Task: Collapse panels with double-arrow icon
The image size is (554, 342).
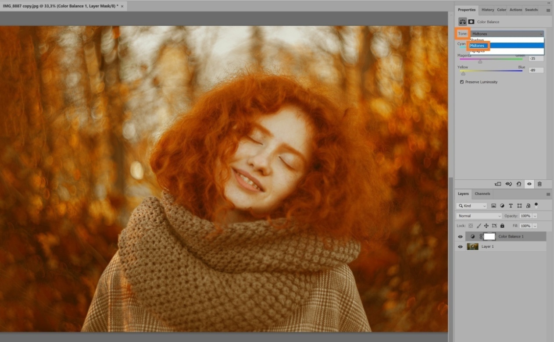Action: [549, 3]
